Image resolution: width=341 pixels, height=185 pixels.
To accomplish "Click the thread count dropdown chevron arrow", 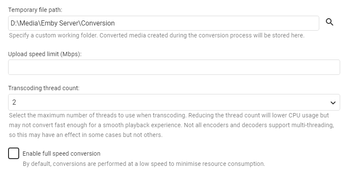I will coord(333,102).
